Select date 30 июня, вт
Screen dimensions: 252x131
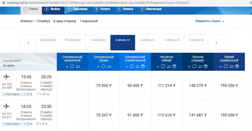(x=73, y=43)
